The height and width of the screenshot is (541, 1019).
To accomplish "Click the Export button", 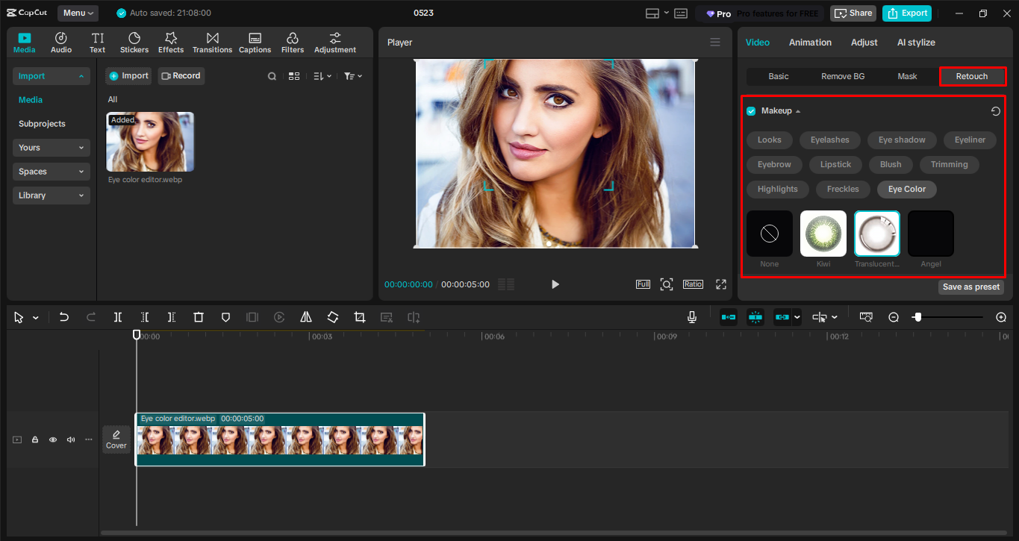I will pos(906,13).
